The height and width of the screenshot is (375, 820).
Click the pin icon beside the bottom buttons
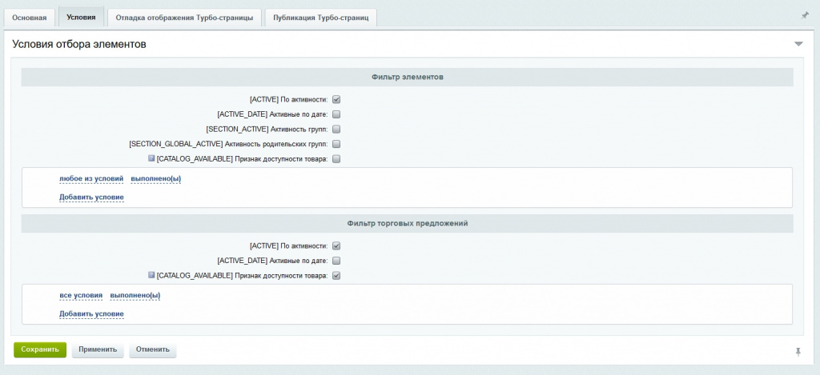coord(797,351)
